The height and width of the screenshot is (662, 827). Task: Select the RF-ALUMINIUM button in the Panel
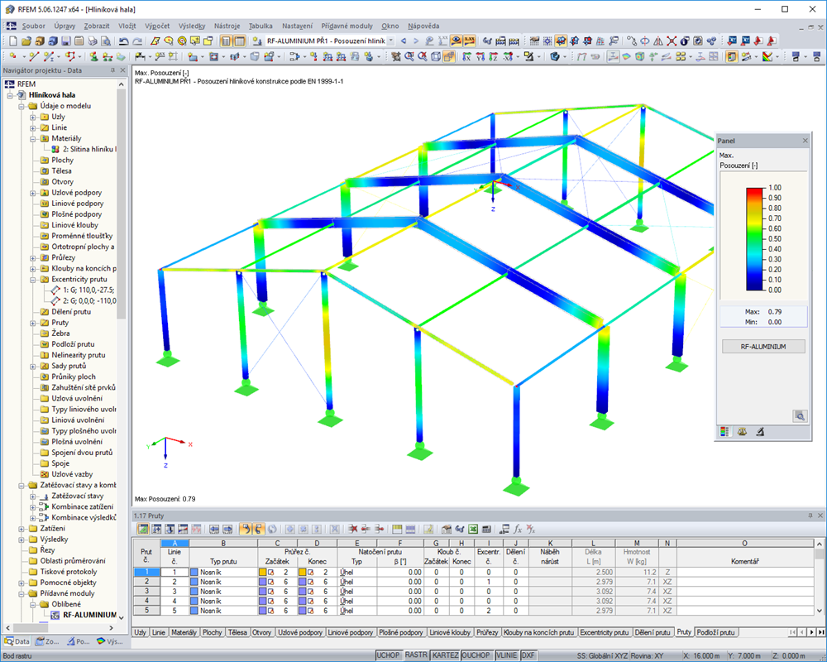point(762,346)
